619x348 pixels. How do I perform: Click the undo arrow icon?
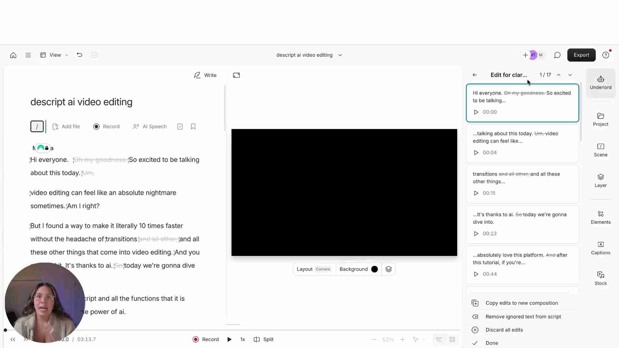[x=79, y=55]
